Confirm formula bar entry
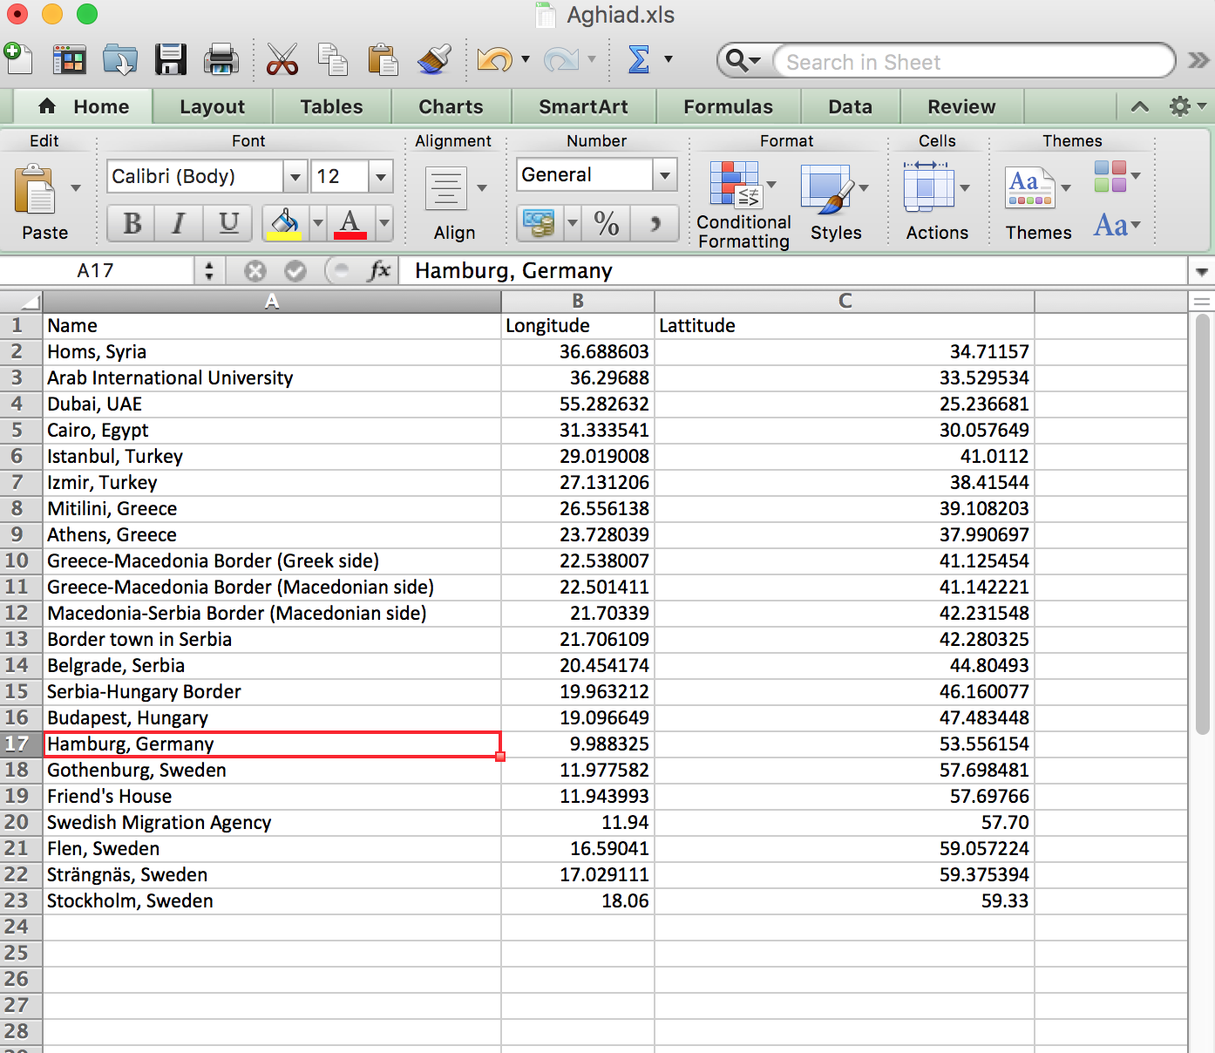The height and width of the screenshot is (1053, 1215). pos(295,271)
